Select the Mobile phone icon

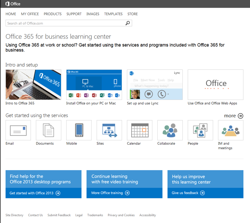(x=79, y=130)
